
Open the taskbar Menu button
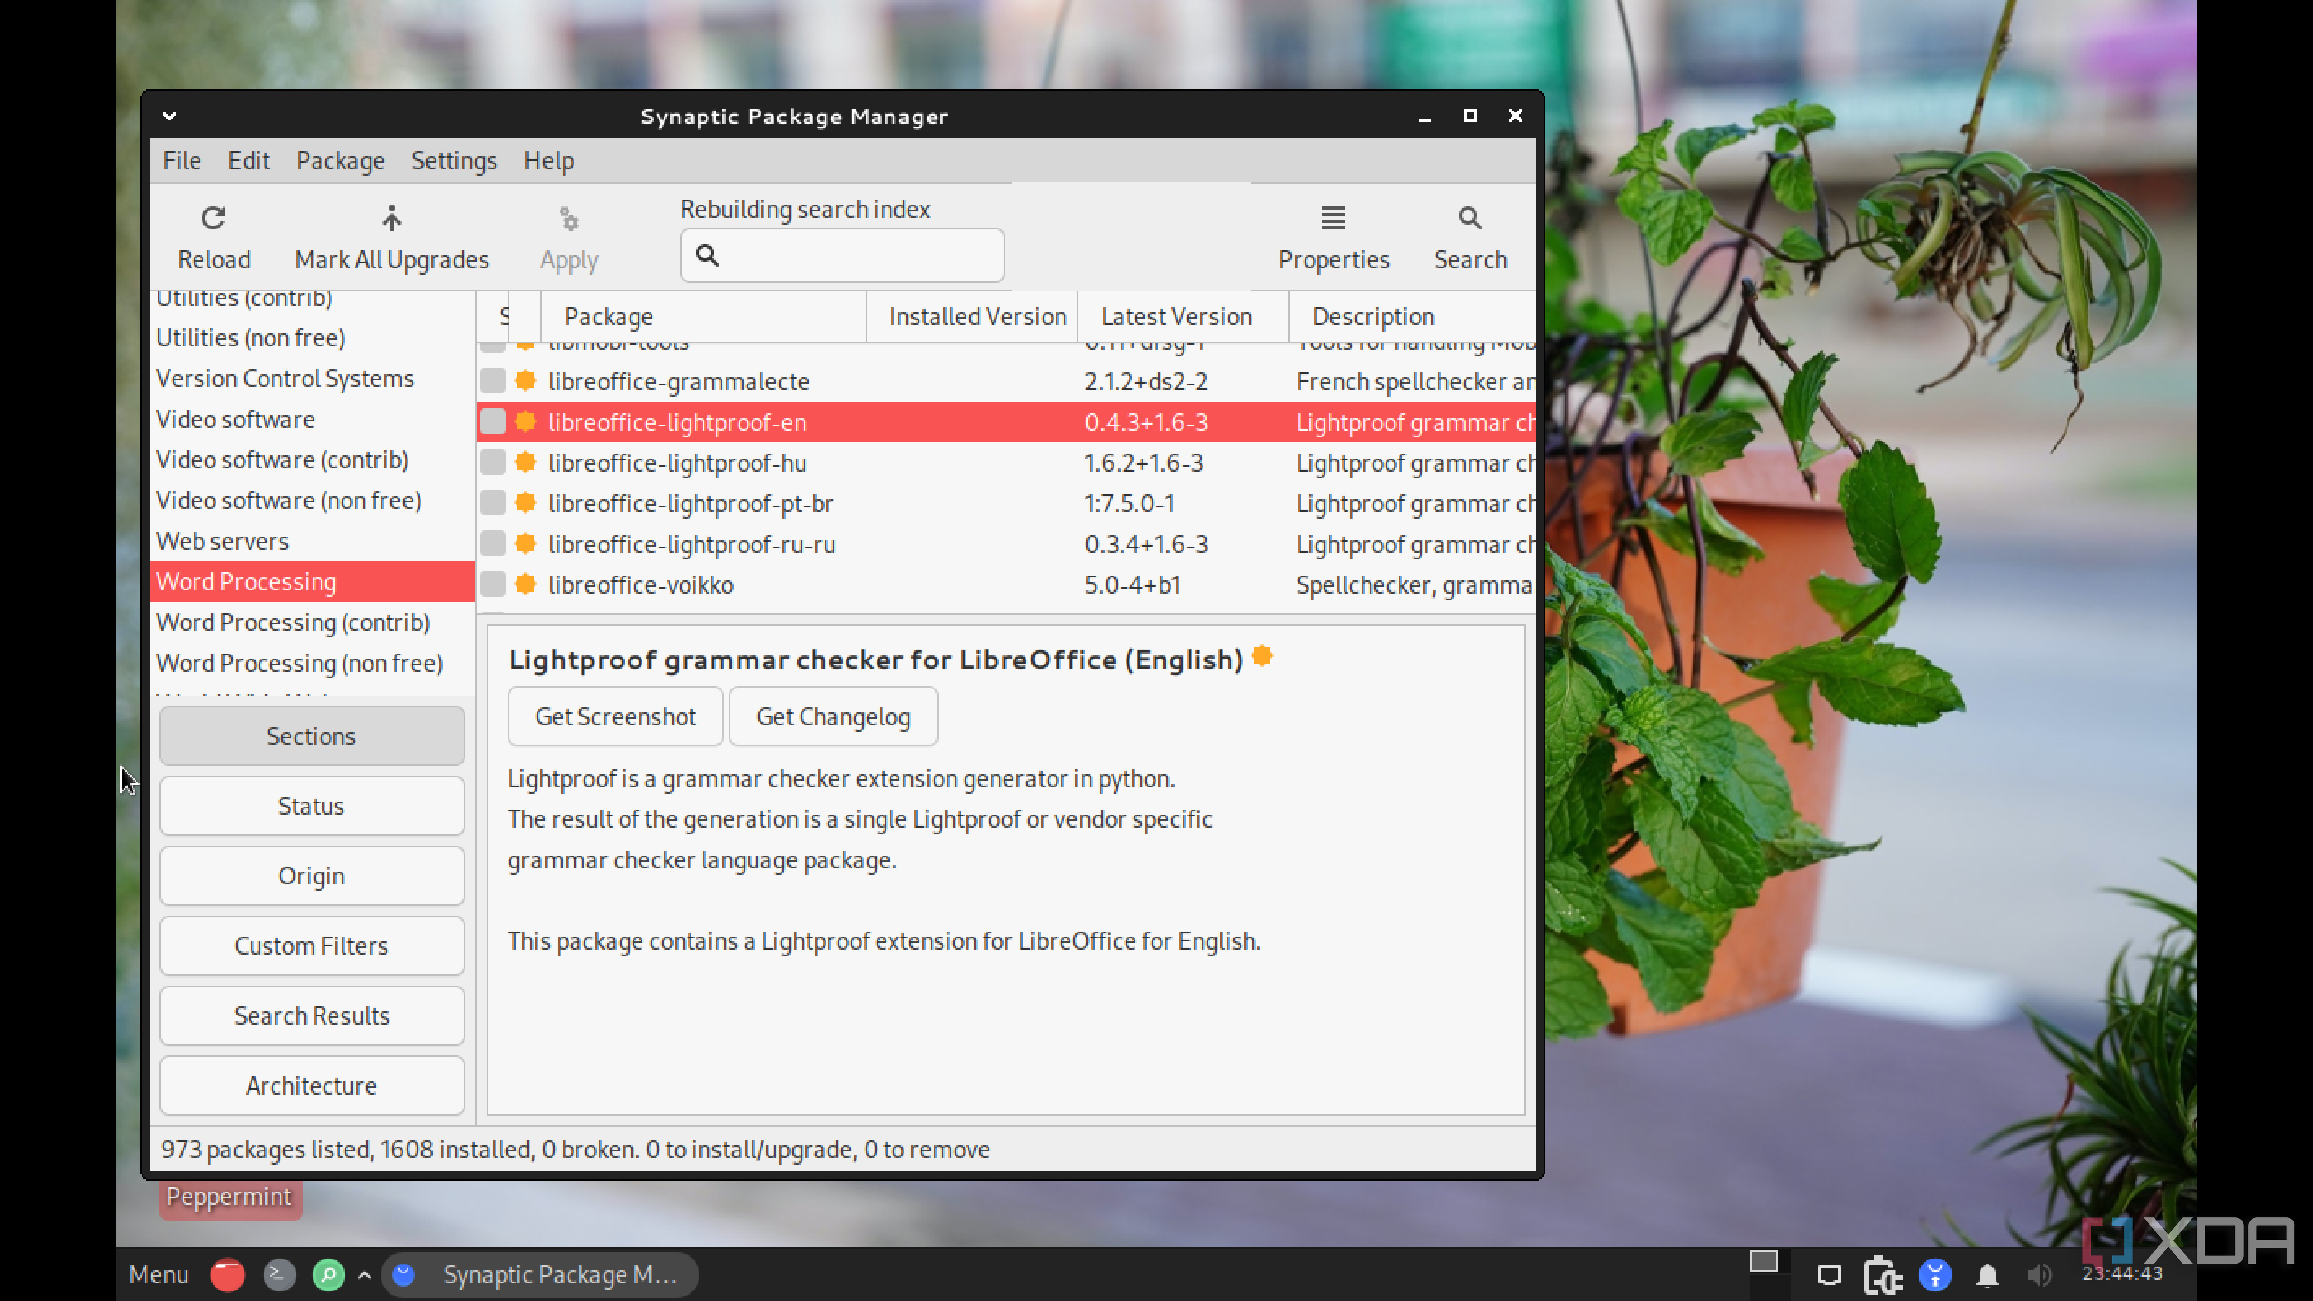158,1275
